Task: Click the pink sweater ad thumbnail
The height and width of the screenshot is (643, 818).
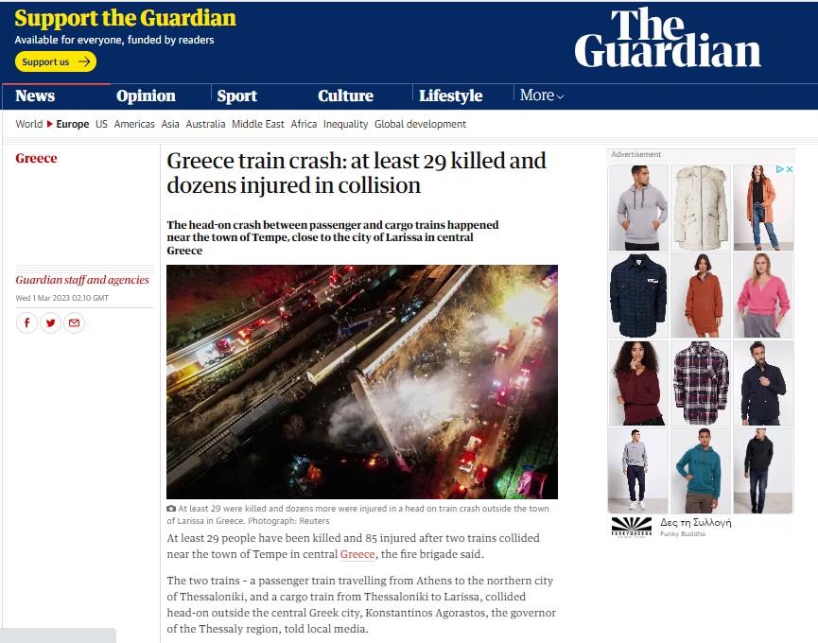Action: 763,296
